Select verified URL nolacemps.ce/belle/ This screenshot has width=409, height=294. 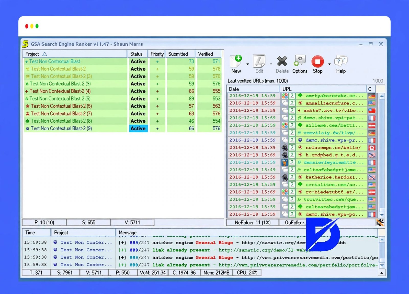coord(333,147)
